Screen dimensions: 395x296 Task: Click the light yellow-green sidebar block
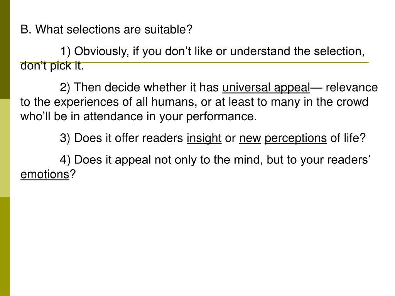click(5, 148)
